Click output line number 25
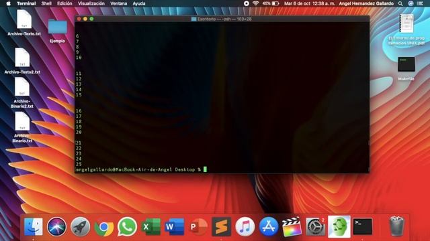430x241 pixels. pyautogui.click(x=79, y=164)
